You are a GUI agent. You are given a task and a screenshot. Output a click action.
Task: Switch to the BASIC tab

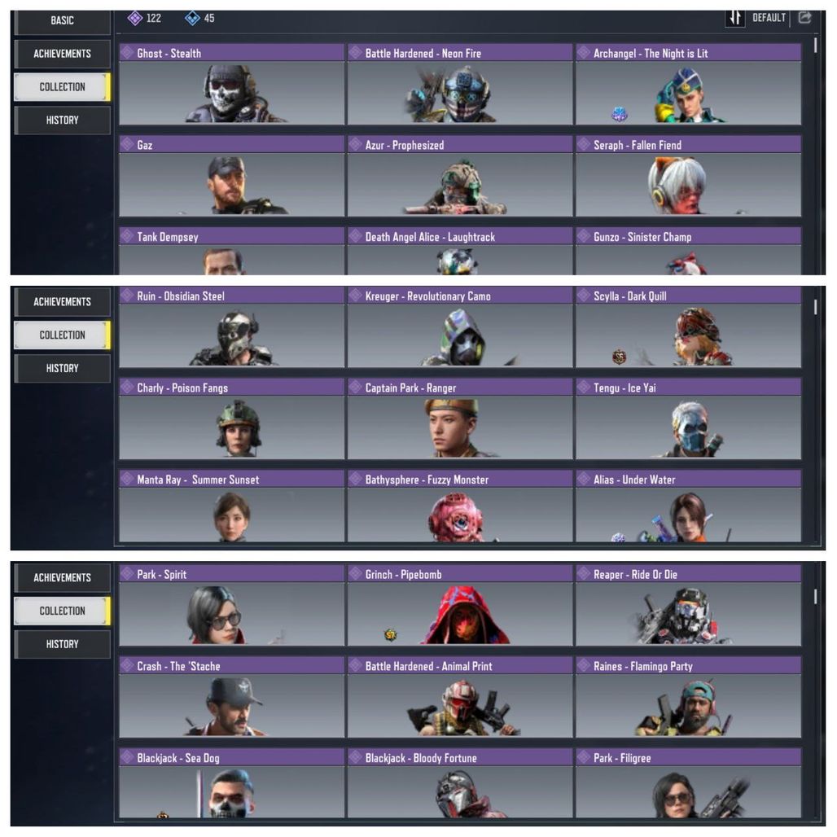coord(63,20)
